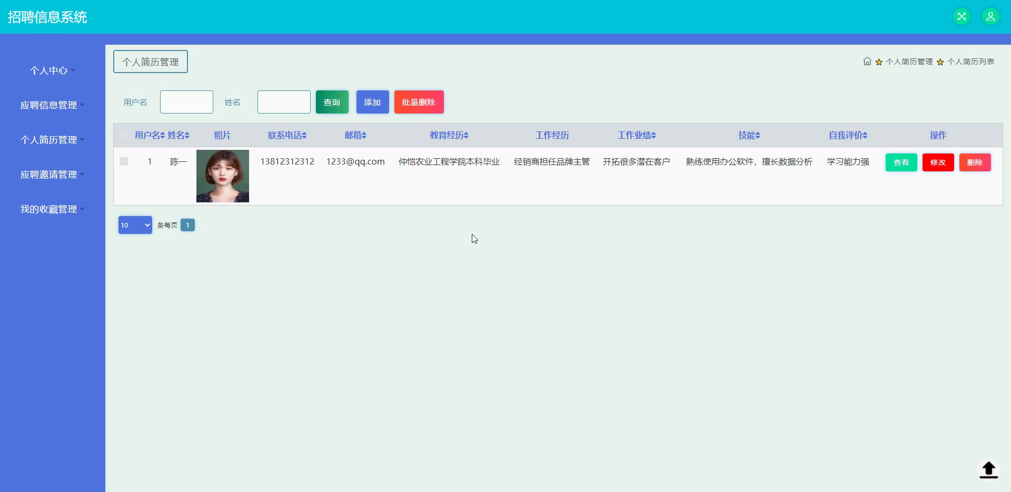Click email 1233@qq.com cell
The image size is (1011, 492).
355,161
